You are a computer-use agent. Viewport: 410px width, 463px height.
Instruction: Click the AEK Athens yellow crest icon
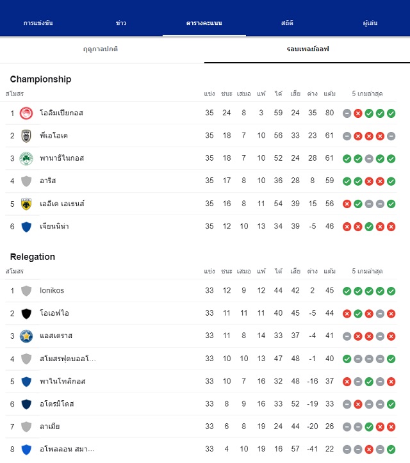tap(26, 204)
